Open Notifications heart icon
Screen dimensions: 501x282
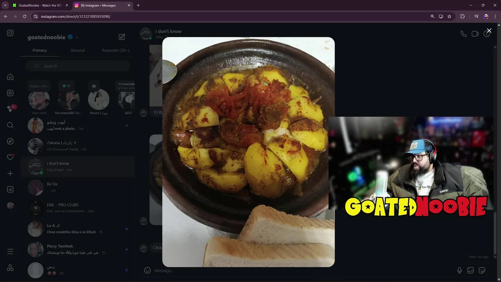(x=10, y=157)
